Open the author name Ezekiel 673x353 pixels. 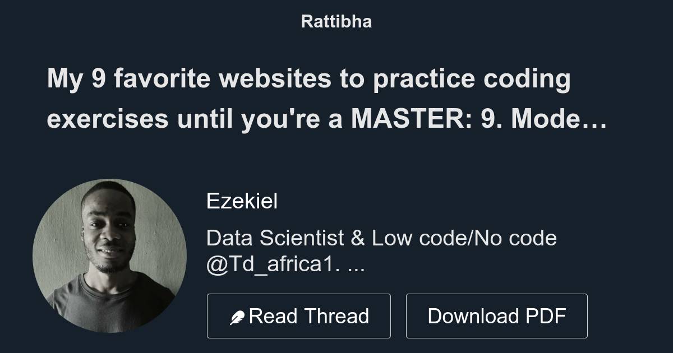242,201
